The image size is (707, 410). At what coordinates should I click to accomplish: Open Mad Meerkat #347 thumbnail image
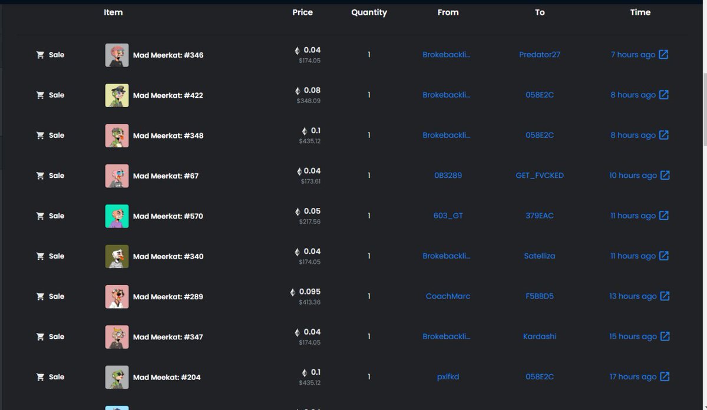click(x=117, y=336)
